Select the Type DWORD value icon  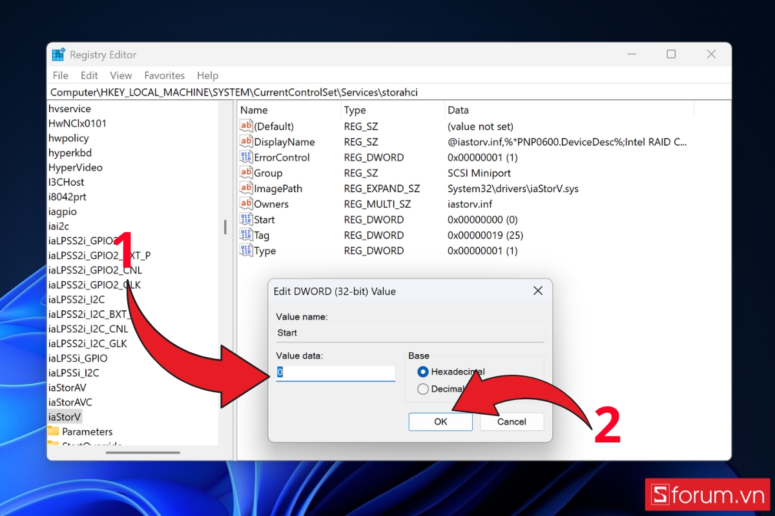(246, 251)
